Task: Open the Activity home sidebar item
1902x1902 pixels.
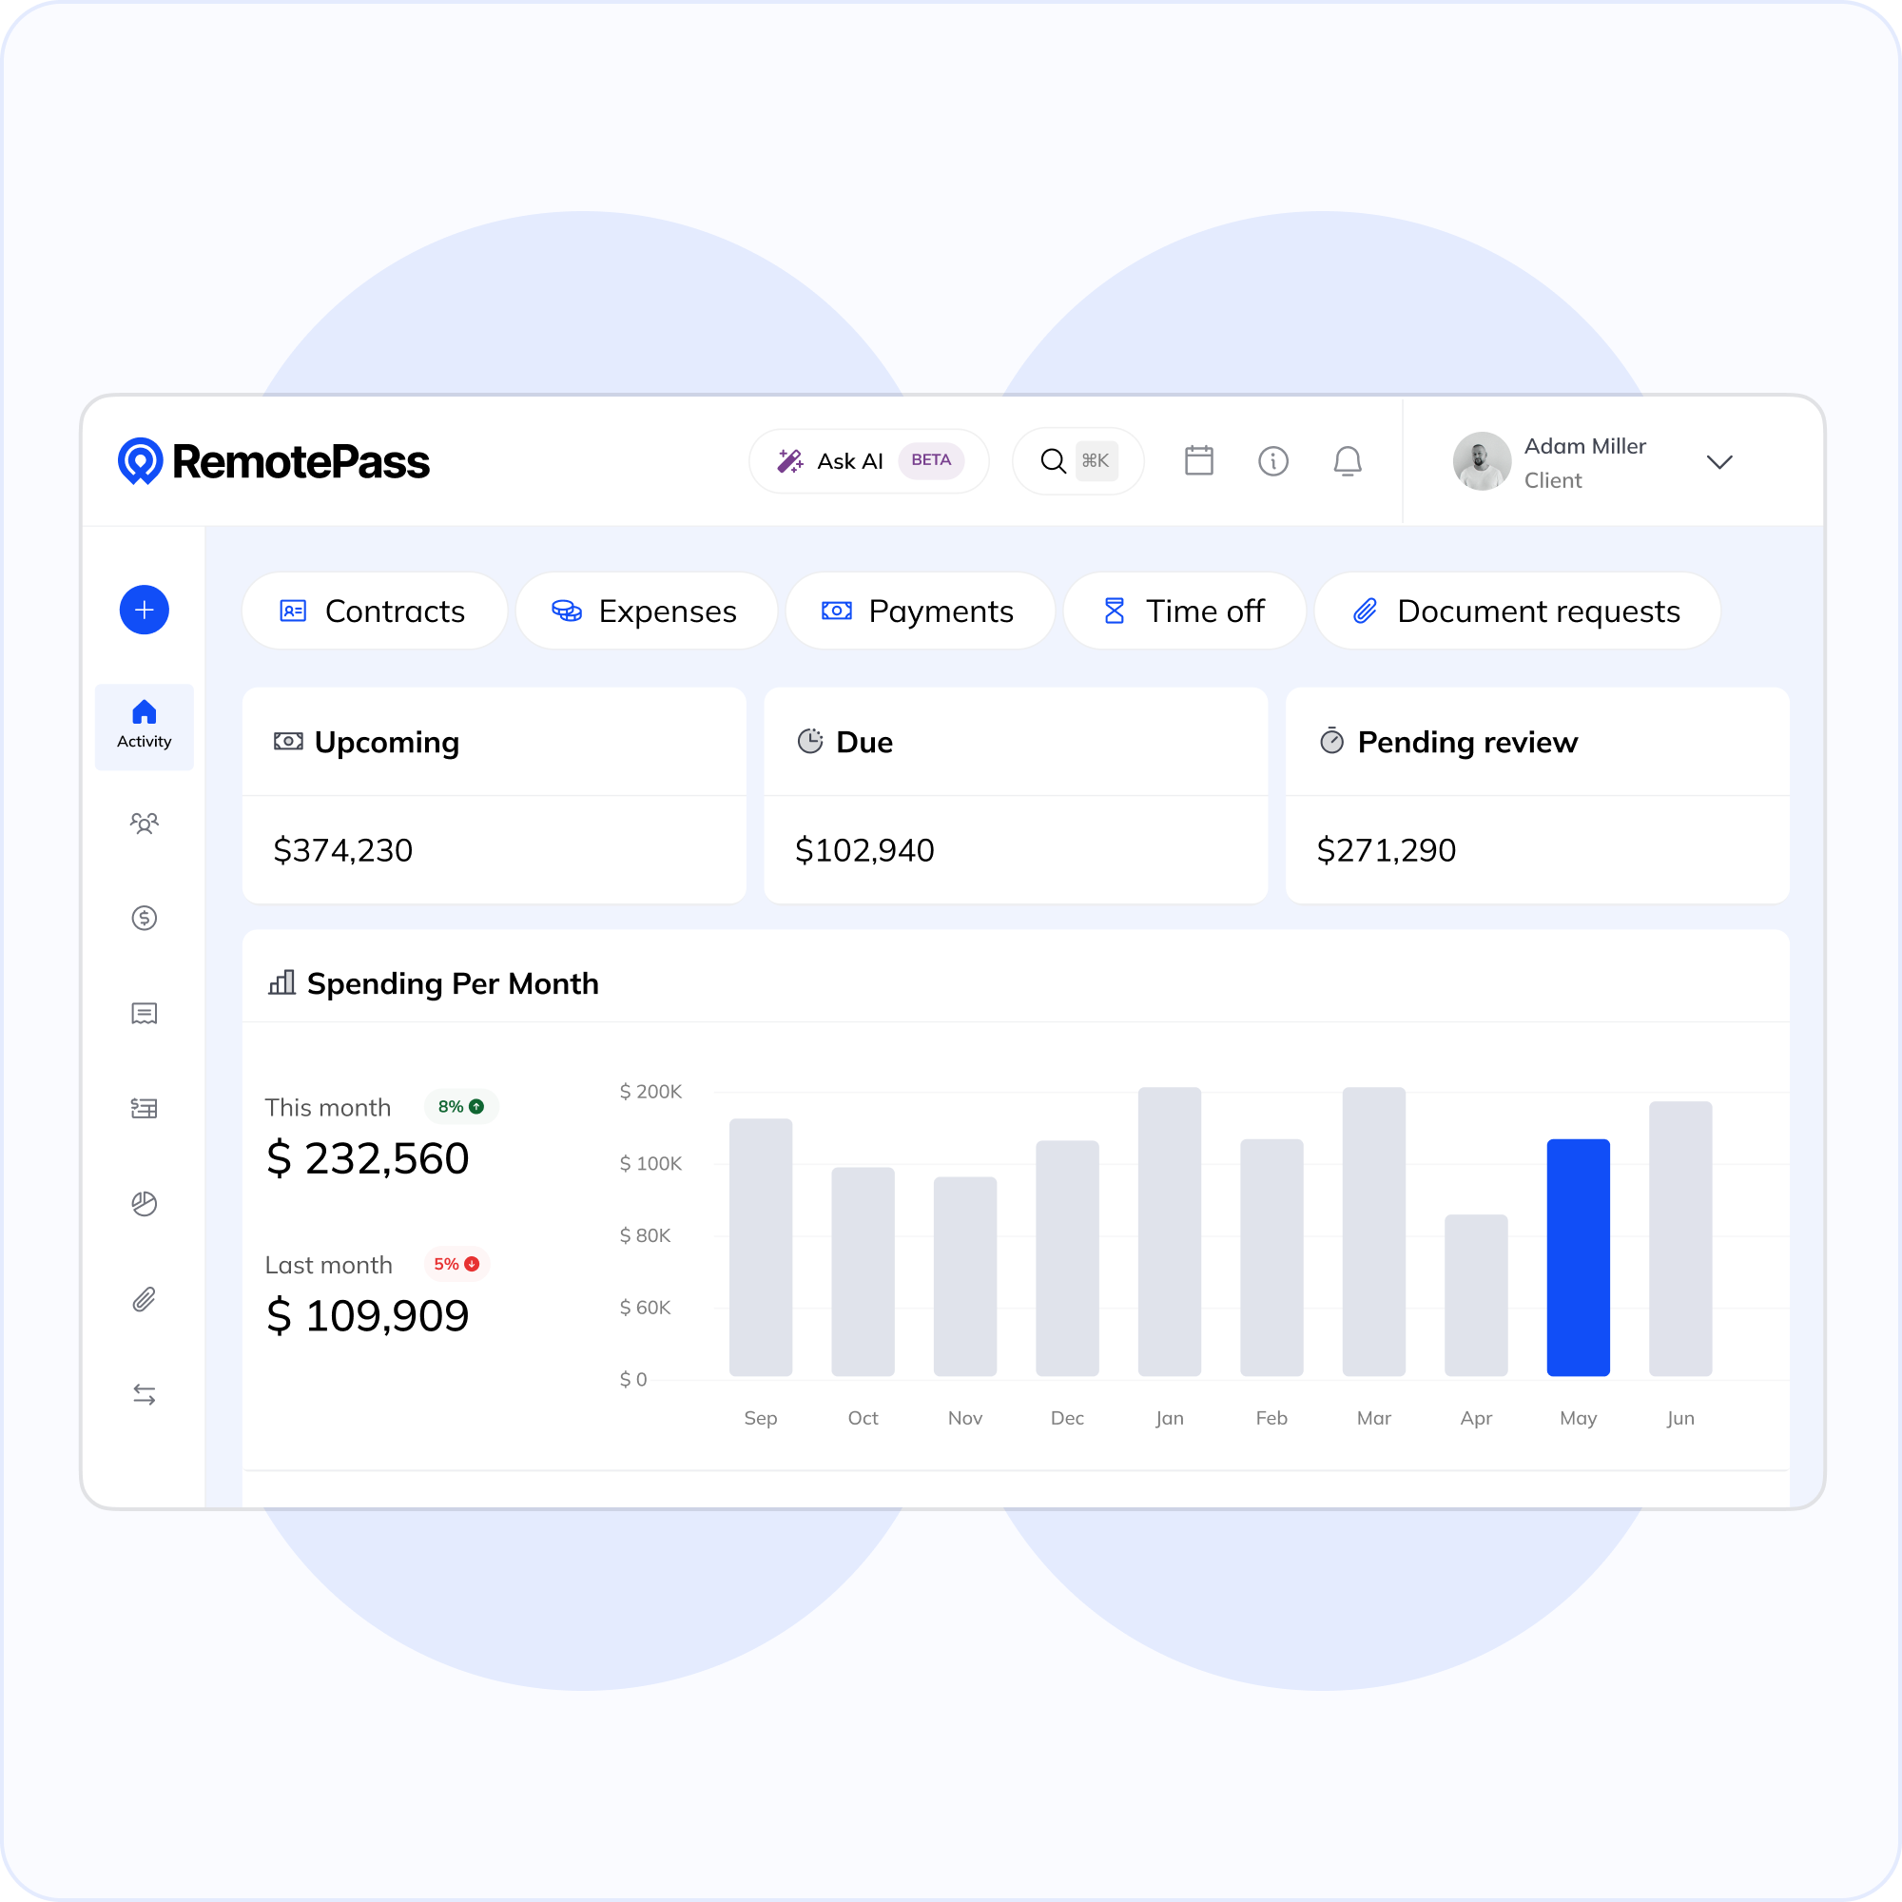Action: (x=144, y=726)
